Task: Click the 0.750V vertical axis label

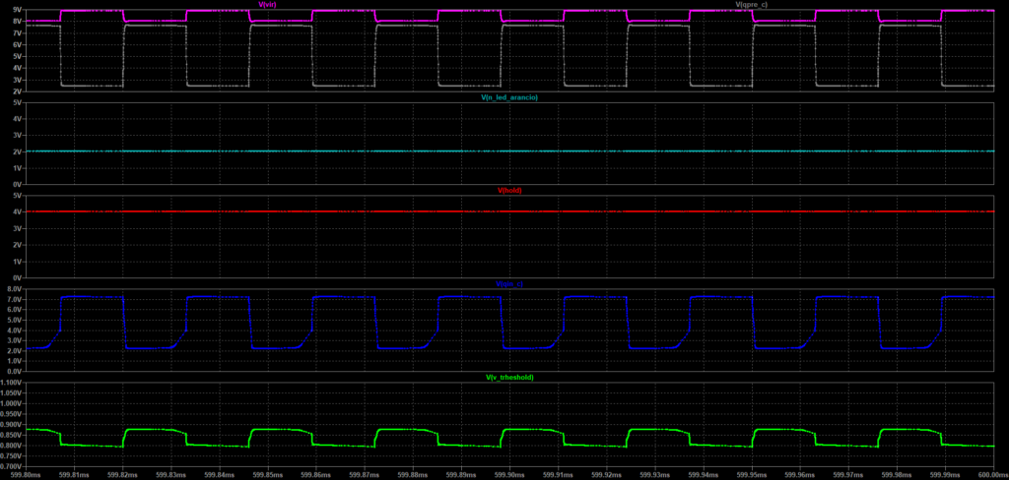Action: (12, 455)
